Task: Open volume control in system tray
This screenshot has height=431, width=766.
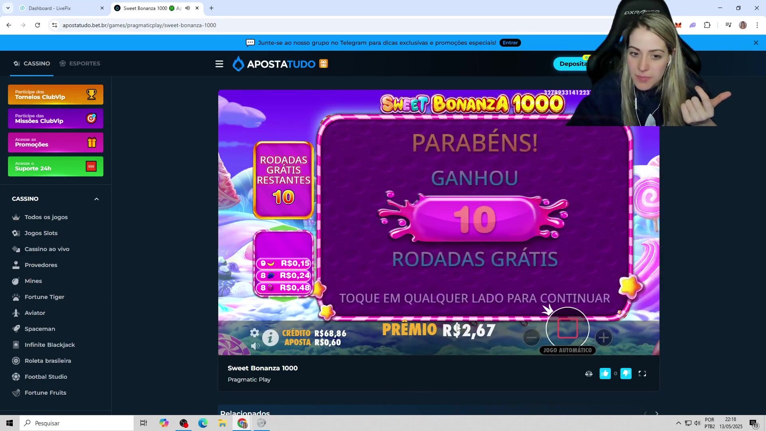Action: click(697, 423)
